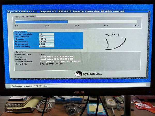The image size is (155, 116).
Task: Click the Percent complete value 43
Action: coord(47,34)
